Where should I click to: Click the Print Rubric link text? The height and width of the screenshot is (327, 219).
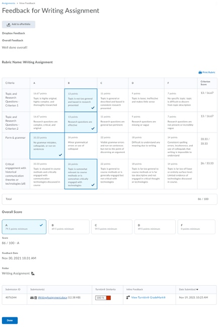pyautogui.click(x=209, y=72)
